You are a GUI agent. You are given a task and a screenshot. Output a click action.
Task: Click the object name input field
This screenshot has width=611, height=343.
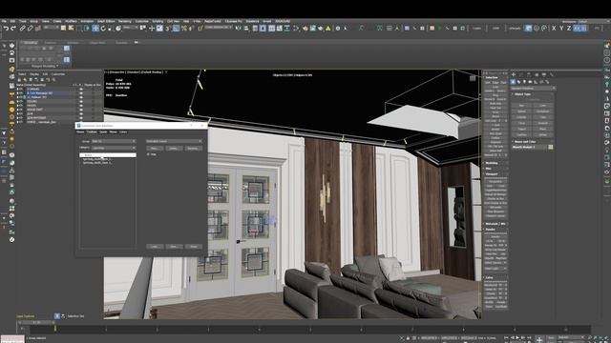[529, 147]
